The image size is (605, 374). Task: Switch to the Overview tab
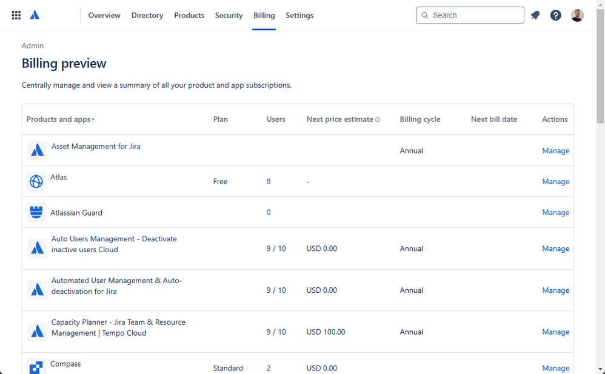point(104,15)
